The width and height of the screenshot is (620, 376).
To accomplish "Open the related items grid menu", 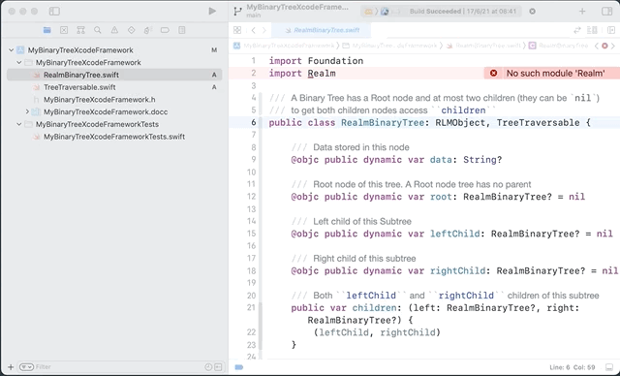I will pos(237,30).
